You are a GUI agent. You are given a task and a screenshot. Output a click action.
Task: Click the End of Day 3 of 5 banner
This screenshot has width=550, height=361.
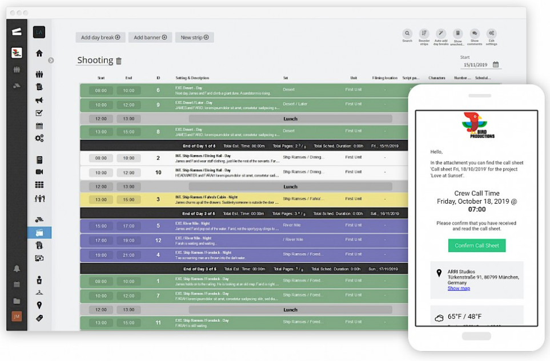(x=244, y=269)
